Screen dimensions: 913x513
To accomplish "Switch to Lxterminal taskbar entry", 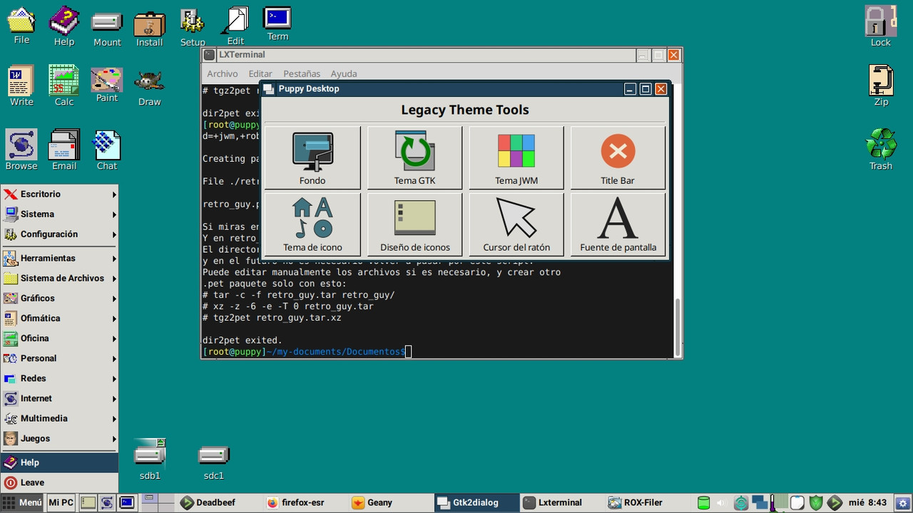I will [561, 502].
